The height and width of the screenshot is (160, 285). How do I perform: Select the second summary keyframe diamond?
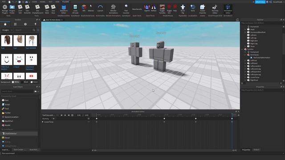(x=164, y=119)
